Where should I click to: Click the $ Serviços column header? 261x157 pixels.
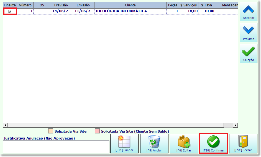tap(189, 5)
